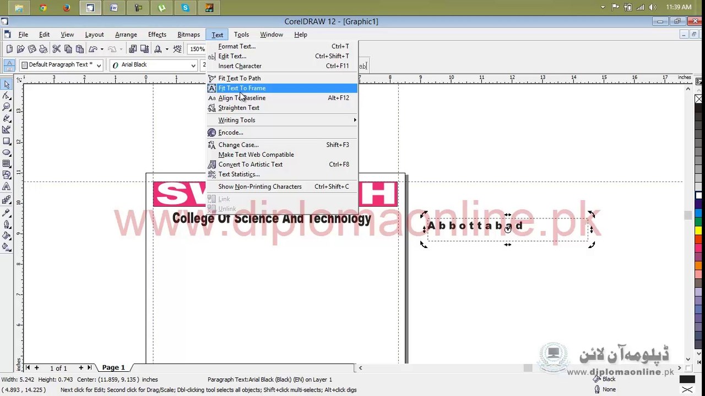Select the Shape tool in the toolbox
The width and height of the screenshot is (705, 396).
(7, 96)
